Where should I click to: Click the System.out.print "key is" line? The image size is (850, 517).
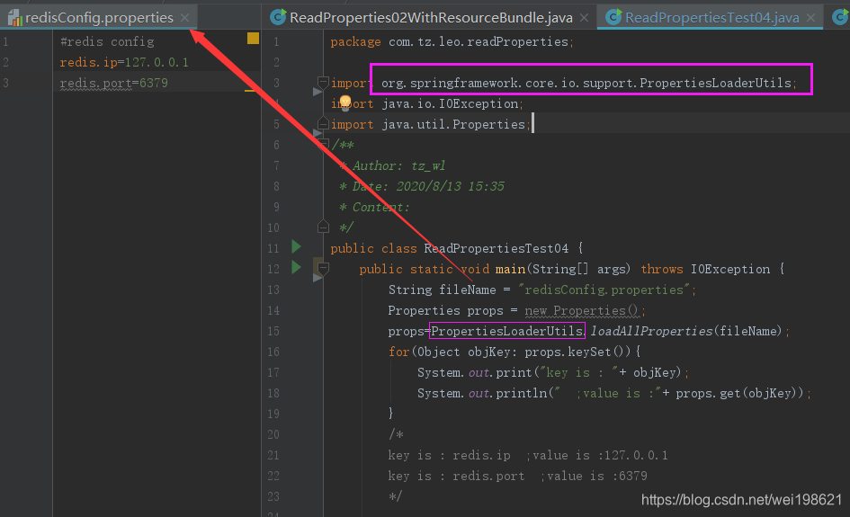pos(553,372)
